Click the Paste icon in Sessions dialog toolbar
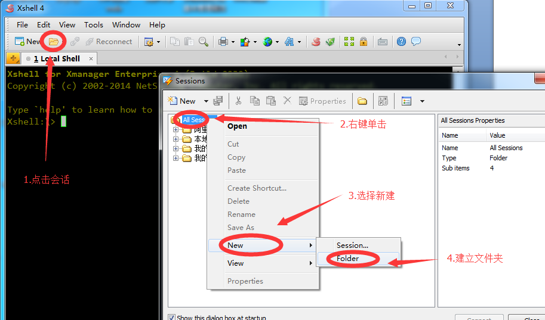The image size is (545, 320). (271, 101)
